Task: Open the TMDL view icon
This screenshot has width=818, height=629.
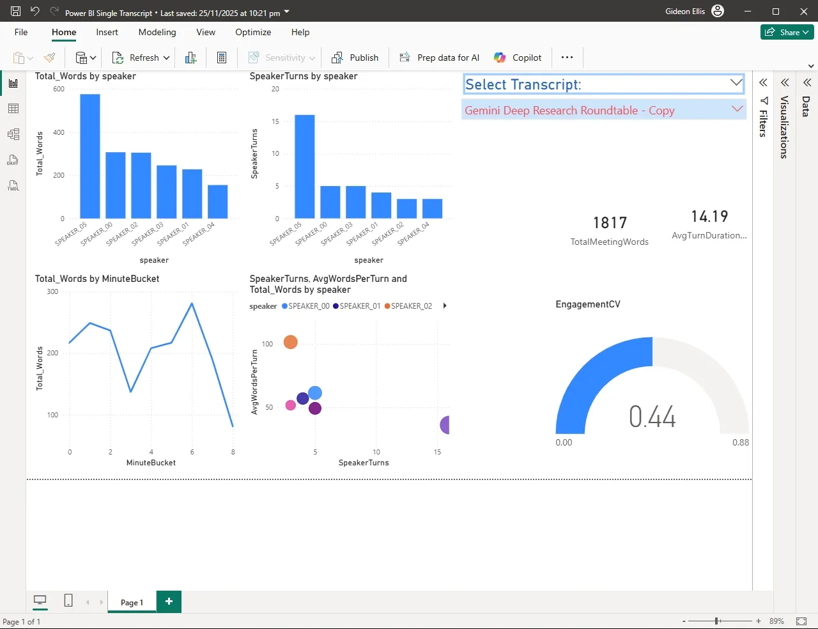Action: tap(13, 186)
